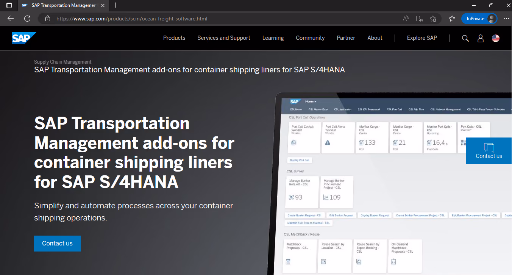
Task: Click the blue Contact us button under the headline
Action: (x=57, y=244)
